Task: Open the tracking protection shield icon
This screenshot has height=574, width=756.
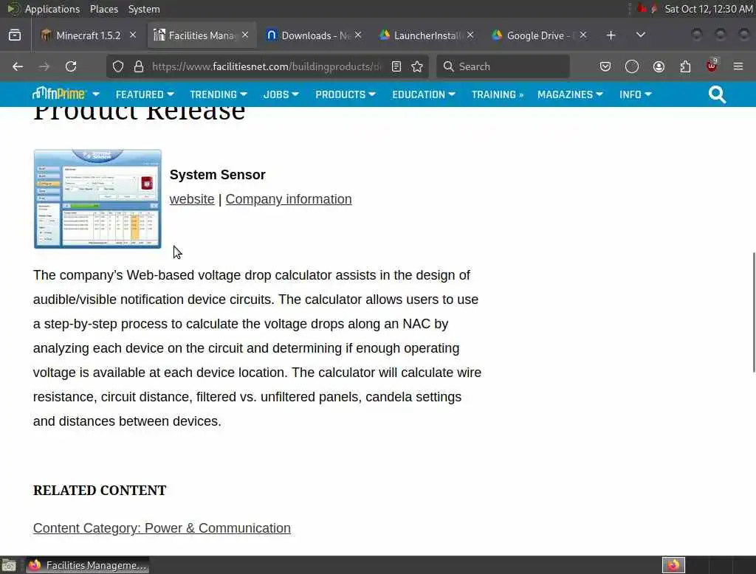Action: coord(118,66)
